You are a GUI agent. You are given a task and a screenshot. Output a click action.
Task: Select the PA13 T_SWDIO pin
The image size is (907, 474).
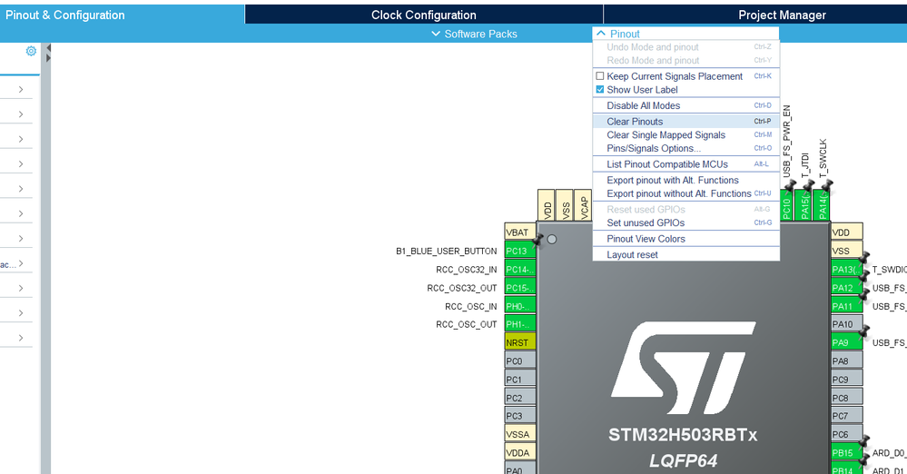pos(847,269)
